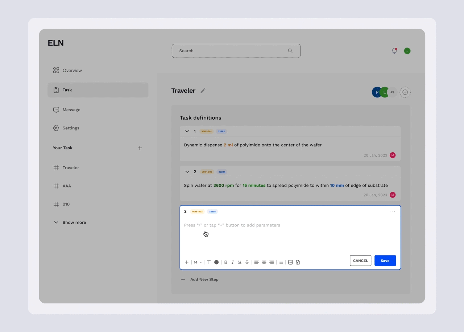Screen dimensions: 464x332
Task: Click the 15 minutes parameter
Action: (254, 186)
